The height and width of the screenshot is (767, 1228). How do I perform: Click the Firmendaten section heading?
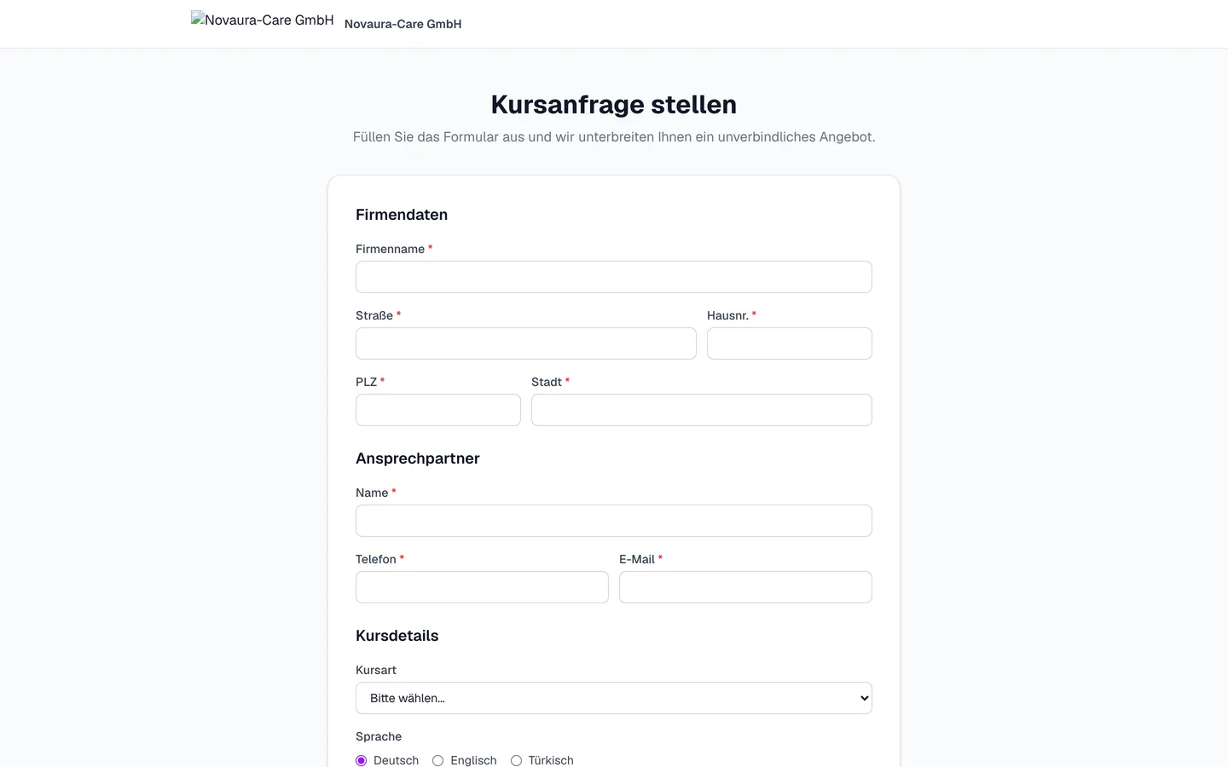point(402,215)
